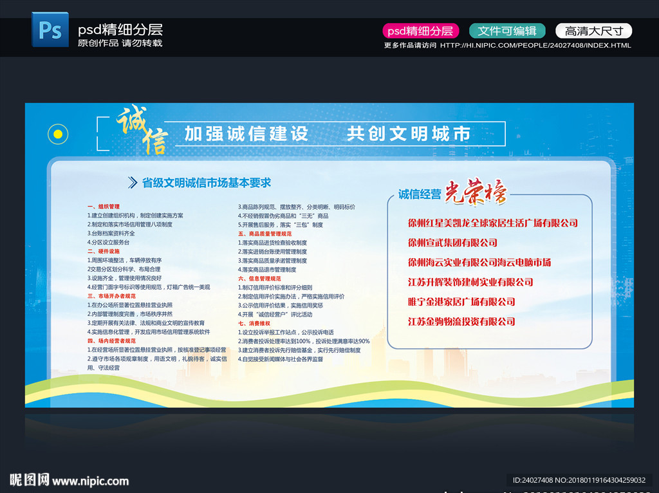Select '徐州海云实业有限公司海云电脑市场'

479,263
